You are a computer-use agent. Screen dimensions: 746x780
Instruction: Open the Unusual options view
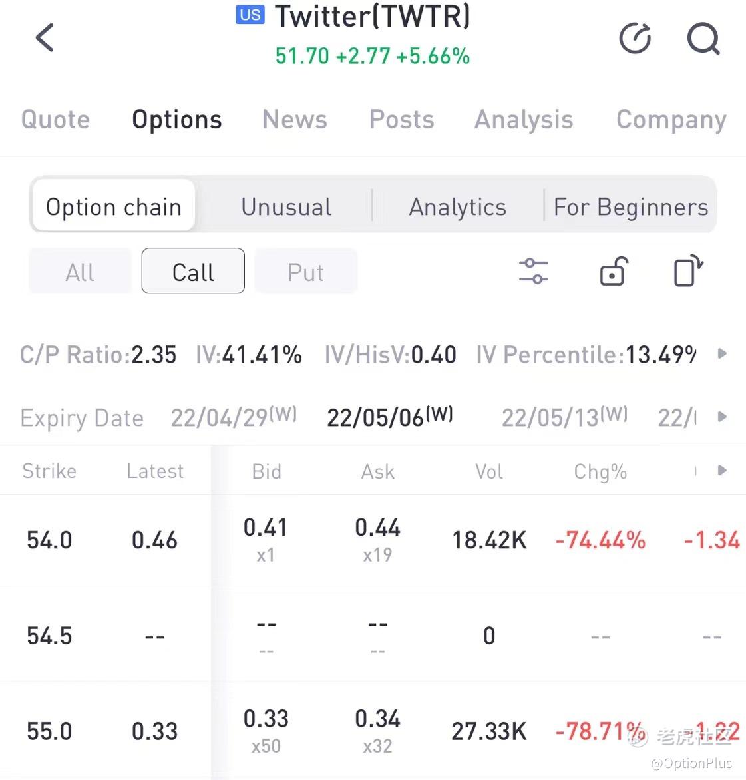pos(286,207)
